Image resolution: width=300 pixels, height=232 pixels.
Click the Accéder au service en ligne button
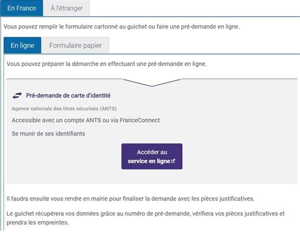152,156
